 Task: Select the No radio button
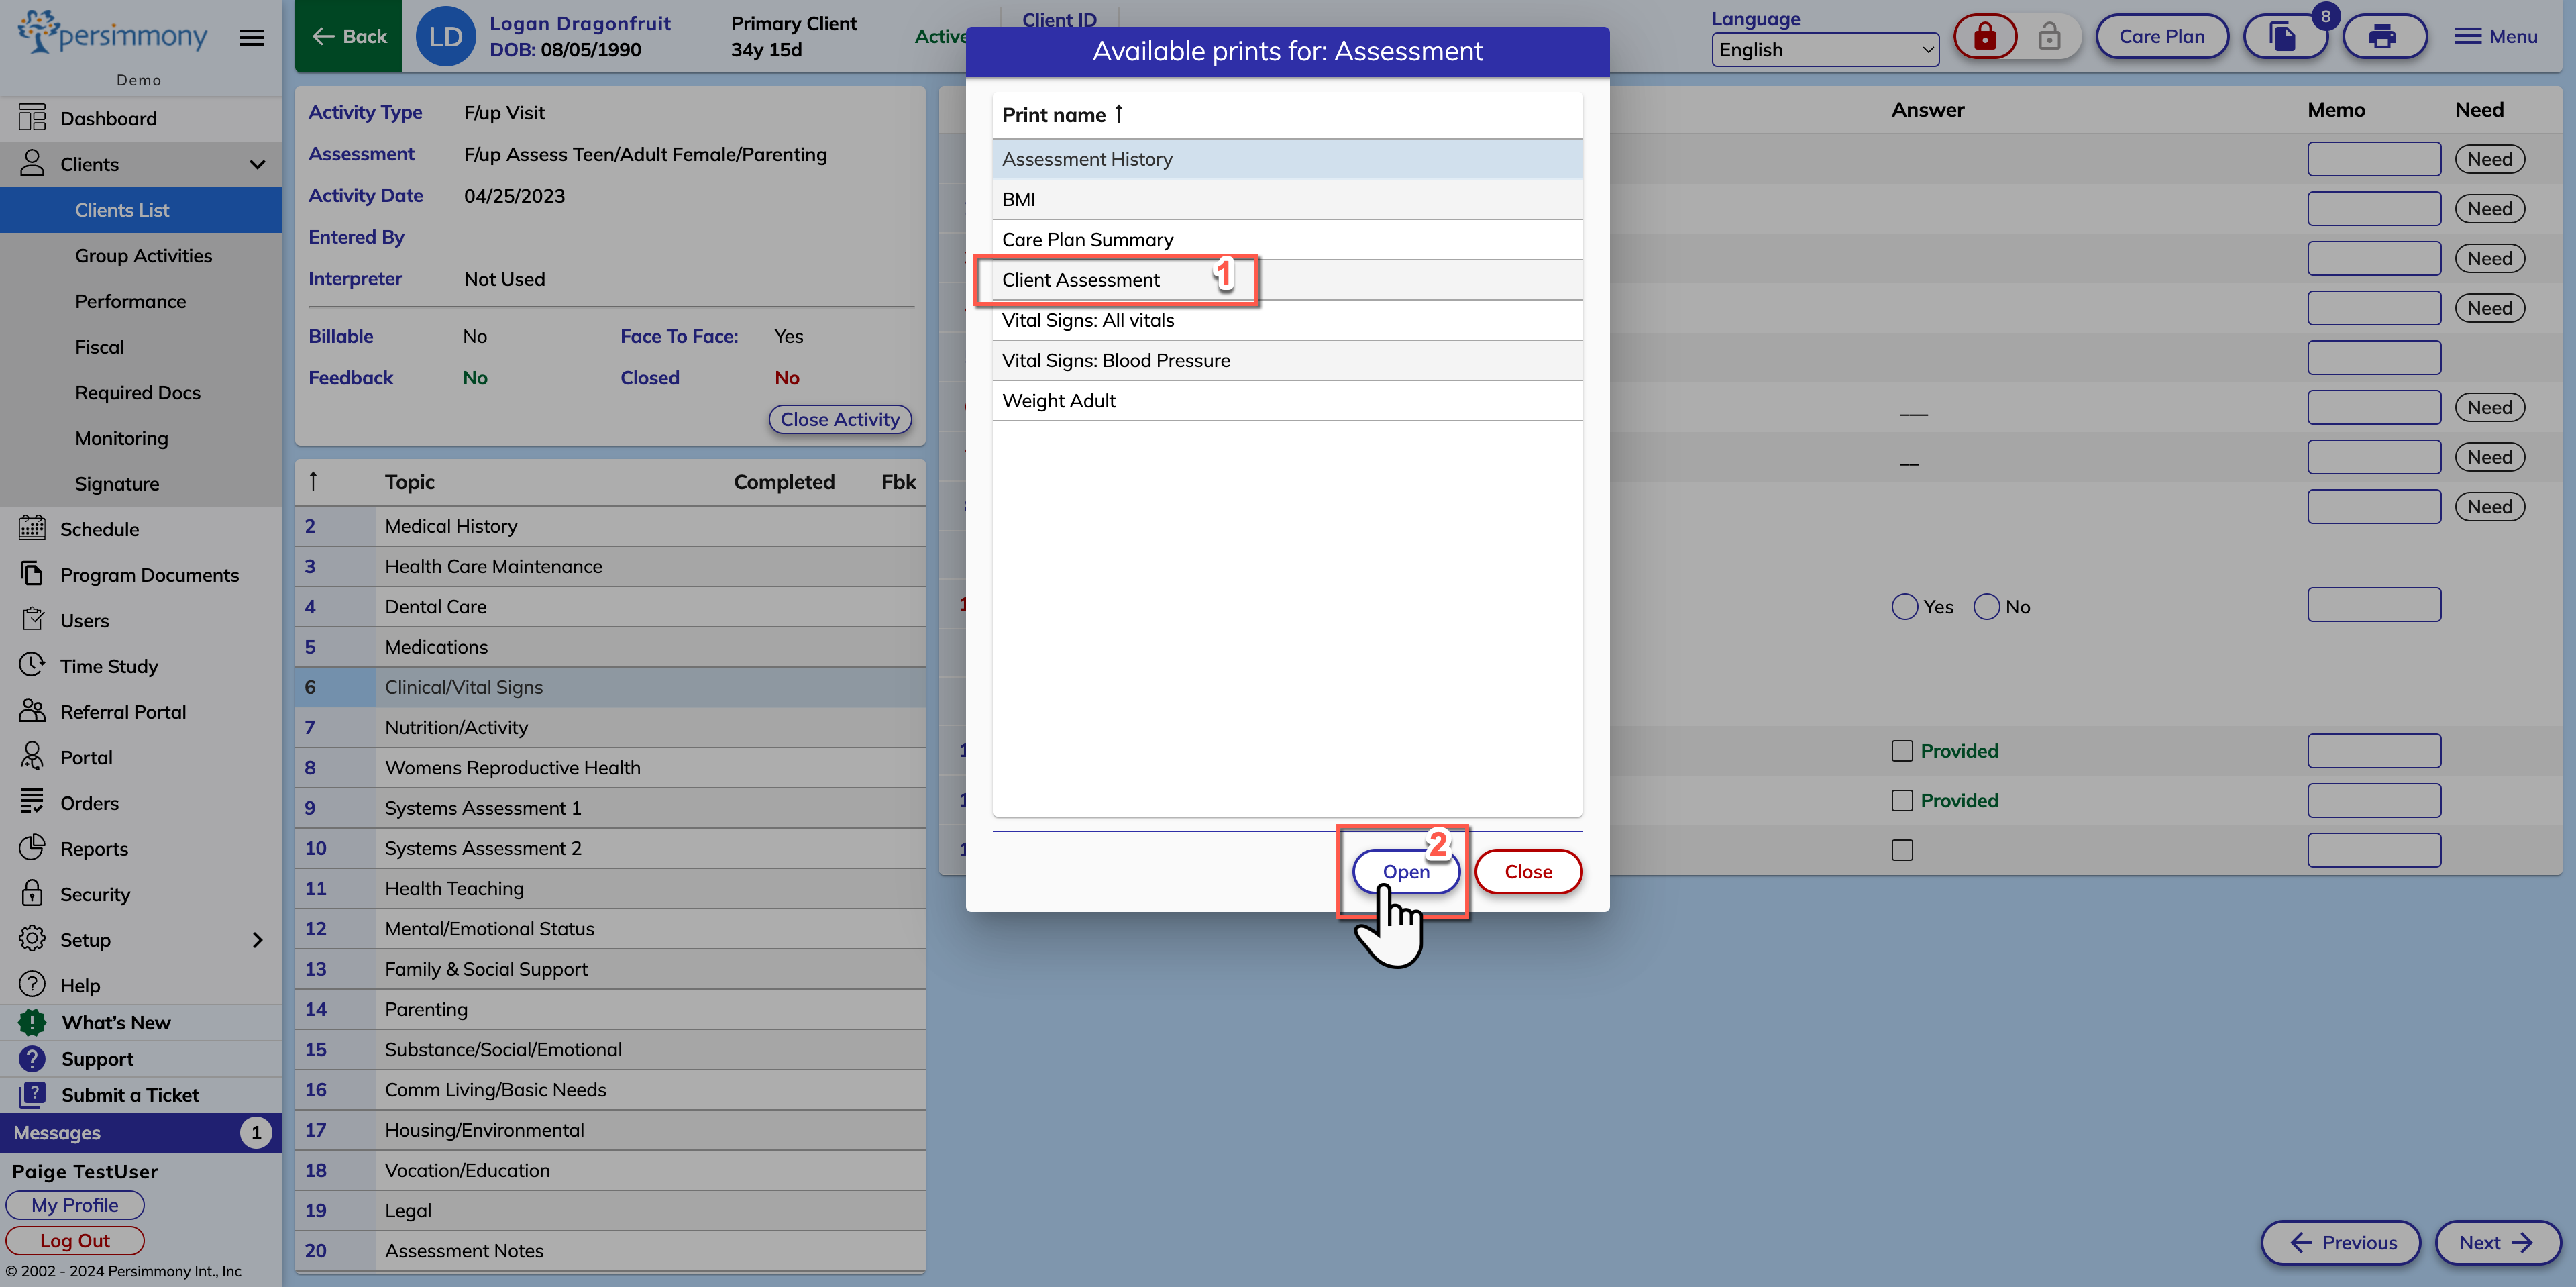point(1986,607)
